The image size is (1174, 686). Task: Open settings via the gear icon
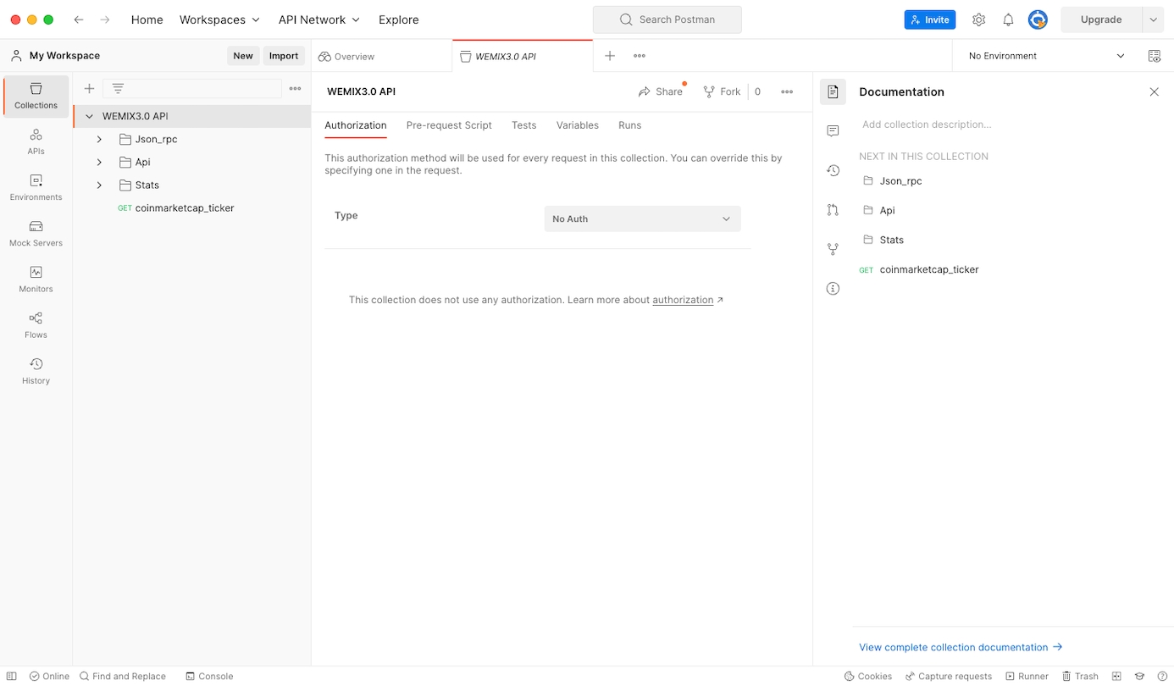tap(978, 19)
